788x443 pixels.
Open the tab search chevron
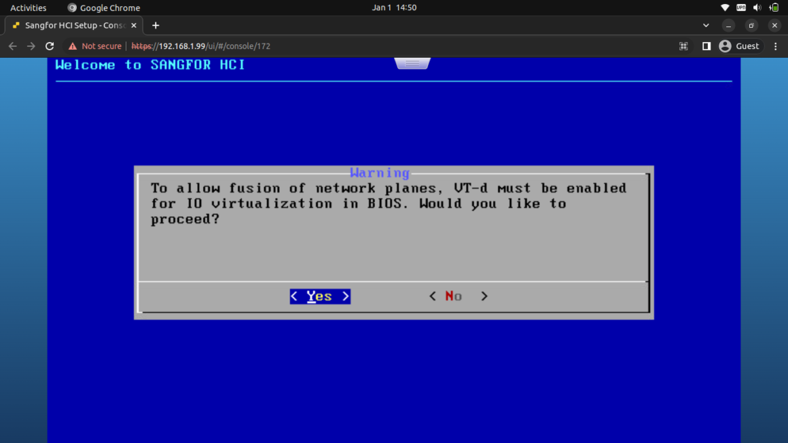(x=706, y=25)
